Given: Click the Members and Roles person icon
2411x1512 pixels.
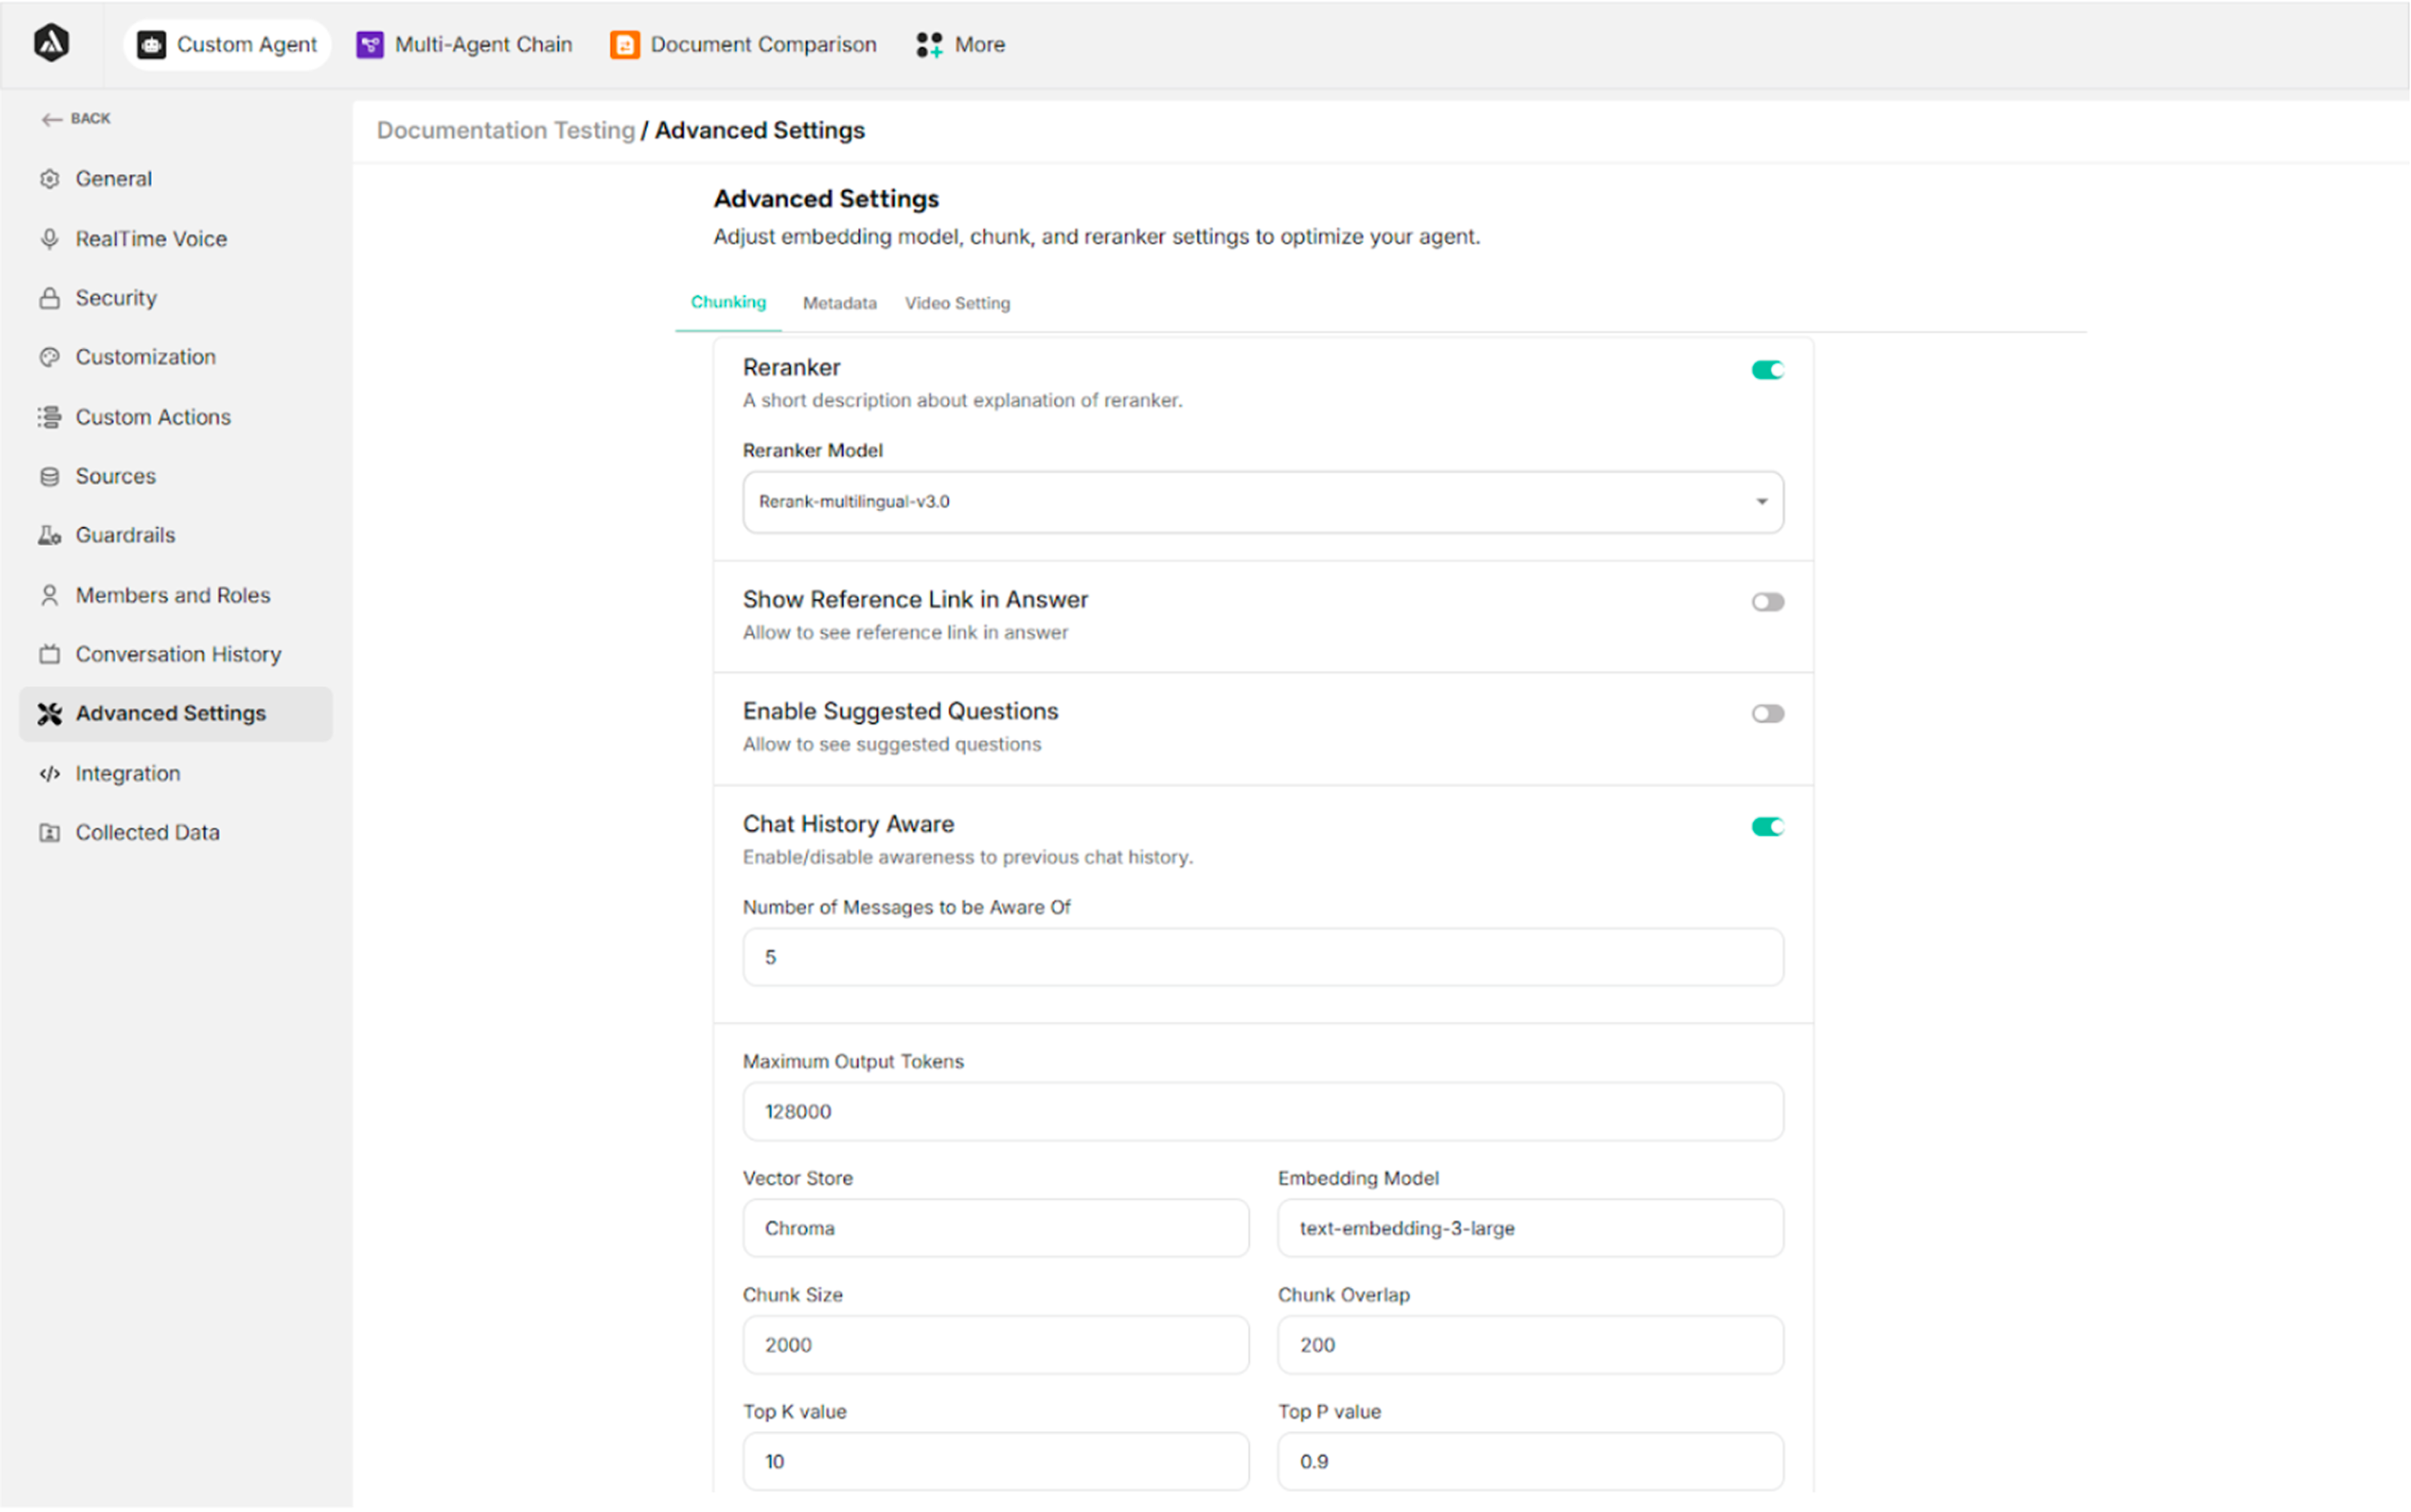Looking at the screenshot, I should (x=49, y=595).
